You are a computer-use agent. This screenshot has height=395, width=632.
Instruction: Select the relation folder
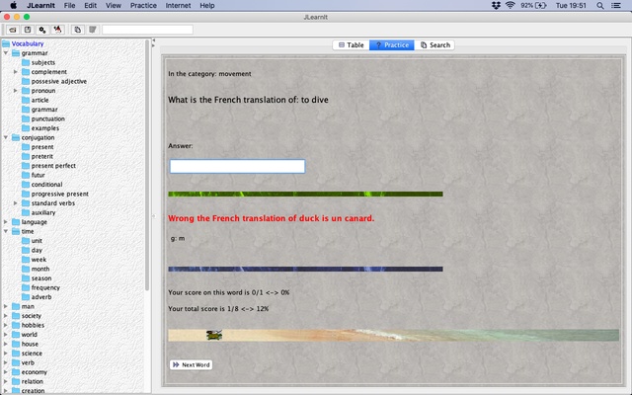coord(28,381)
